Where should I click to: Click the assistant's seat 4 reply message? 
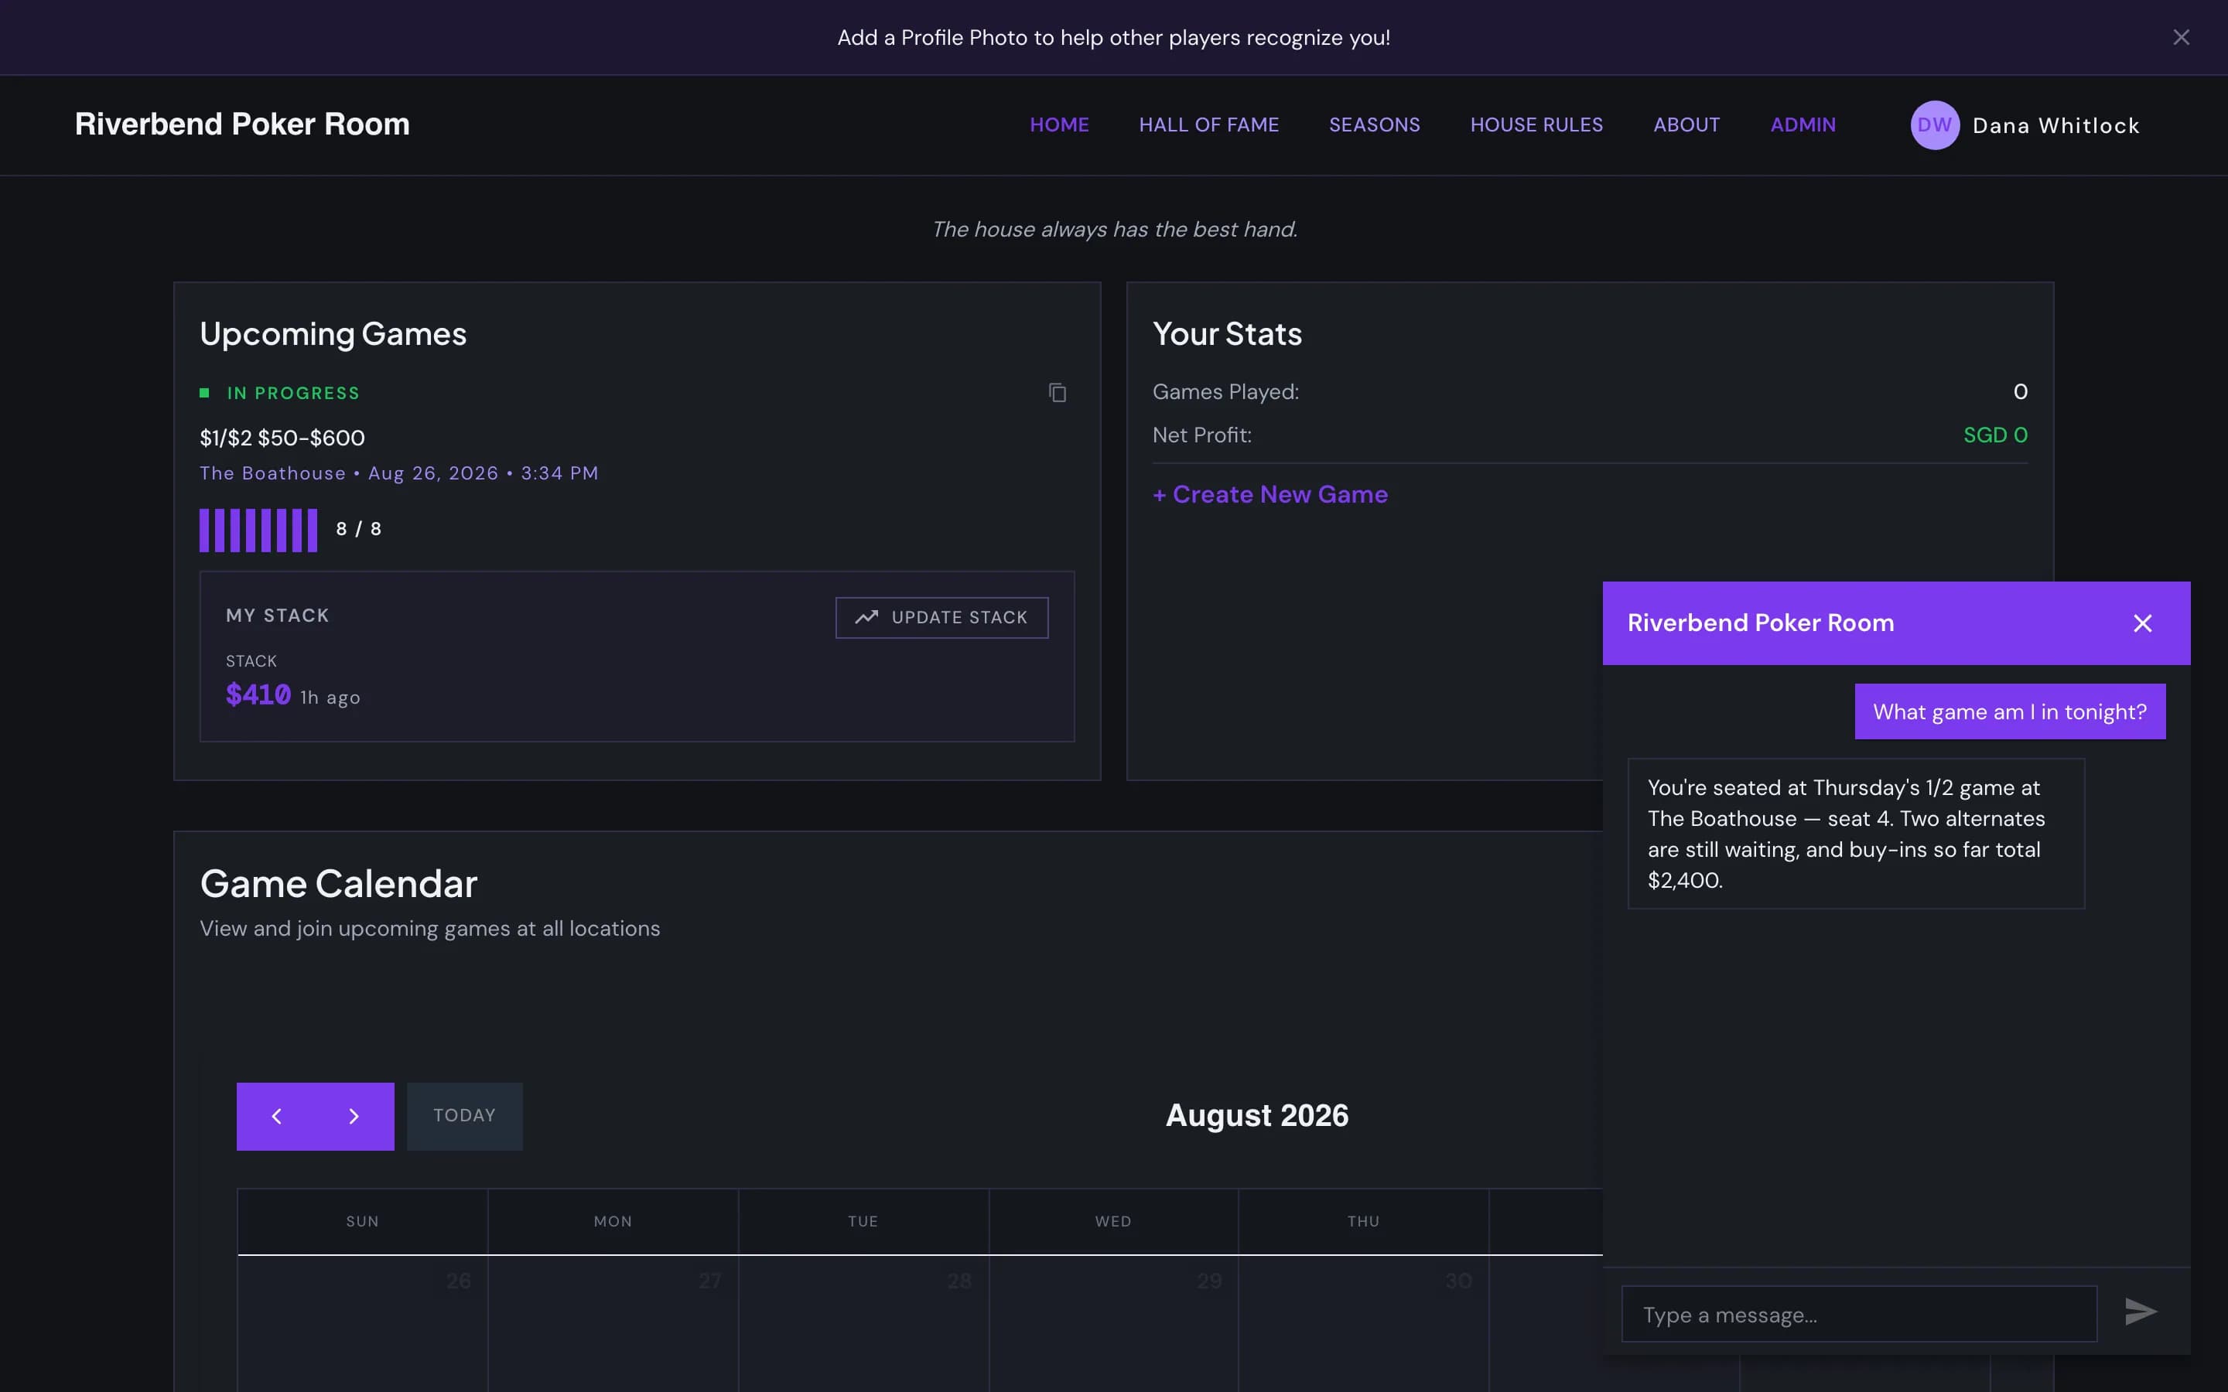[x=1855, y=833]
